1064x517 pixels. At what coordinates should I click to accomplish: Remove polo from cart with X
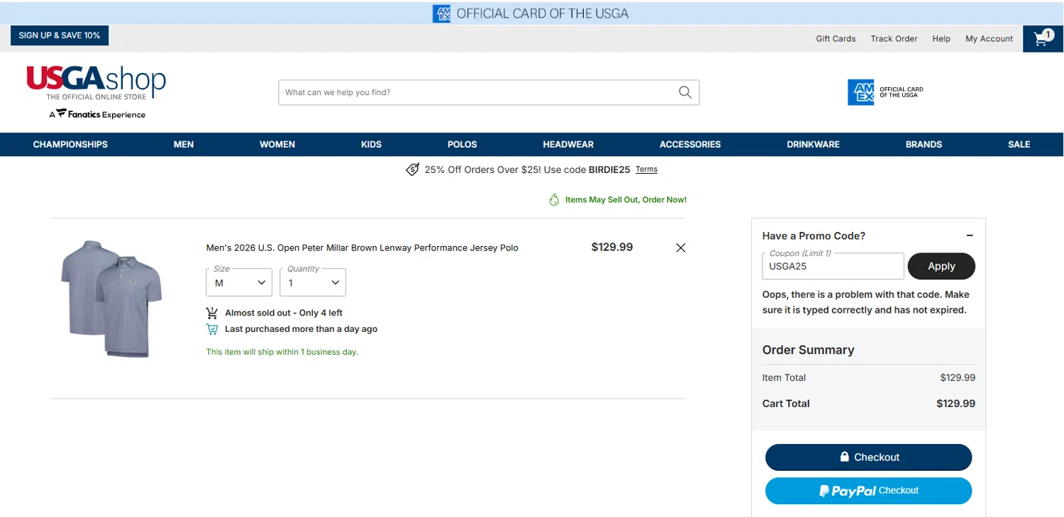680,248
